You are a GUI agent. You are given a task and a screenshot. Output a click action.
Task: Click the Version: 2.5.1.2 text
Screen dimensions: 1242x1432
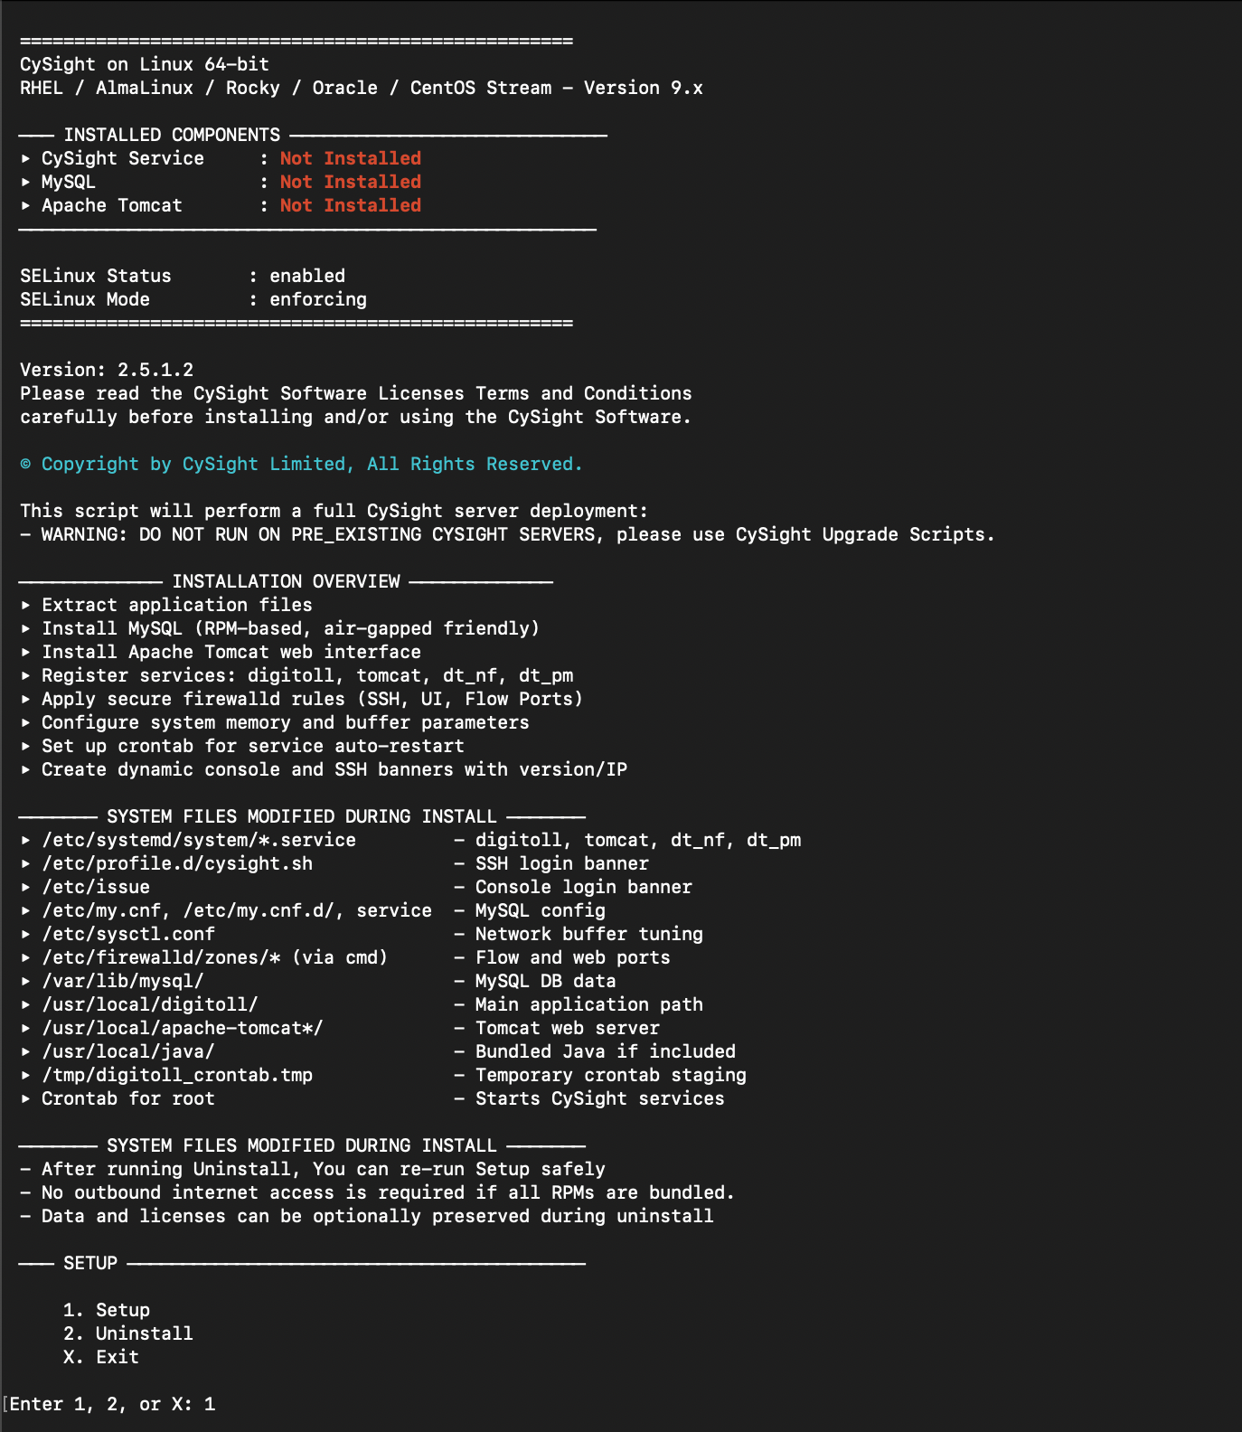coord(107,370)
